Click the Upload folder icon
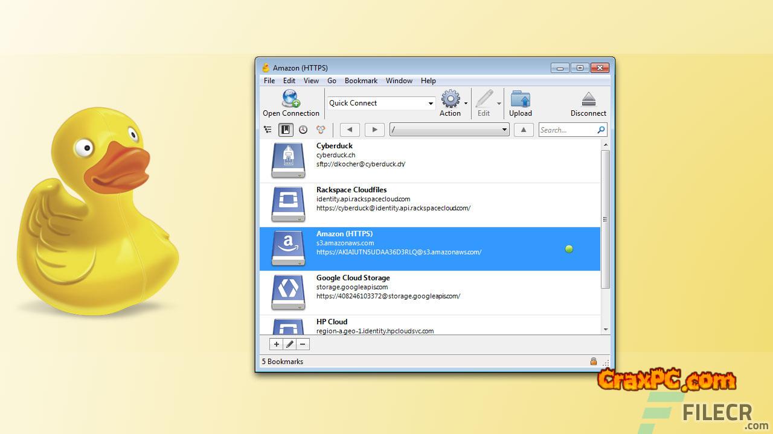 click(520, 99)
